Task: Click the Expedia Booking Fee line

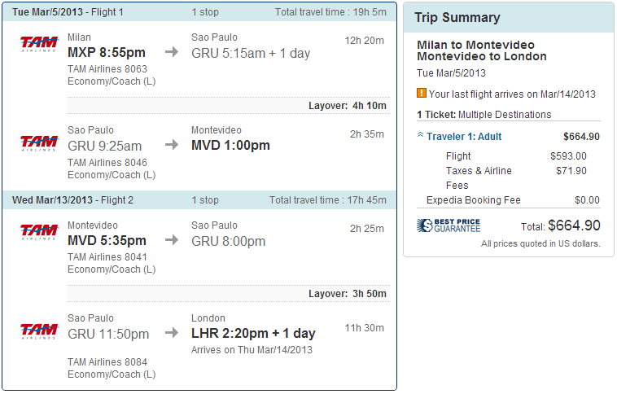Action: (x=474, y=200)
